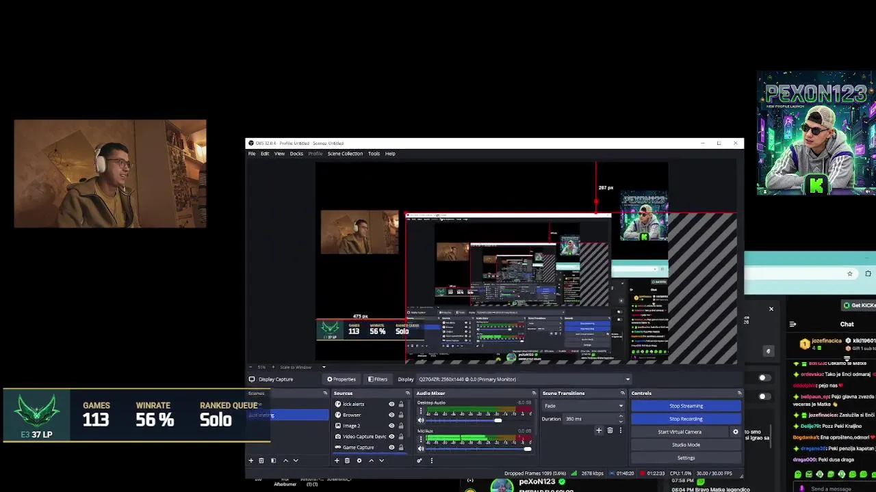Open the Help menu
This screenshot has height=492, width=876.
390,154
